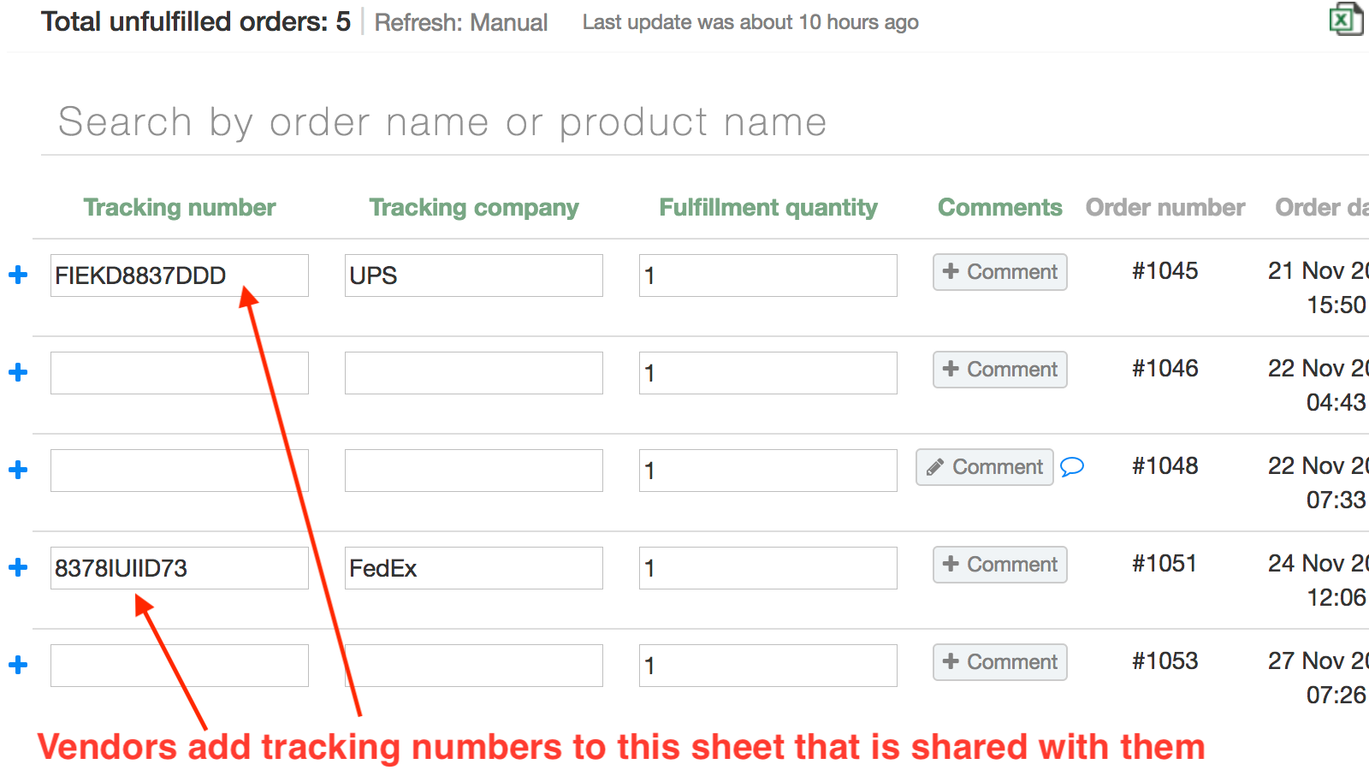Screen dimensions: 1369x770
Task: Add a comment to order #1051
Action: pyautogui.click(x=999, y=565)
